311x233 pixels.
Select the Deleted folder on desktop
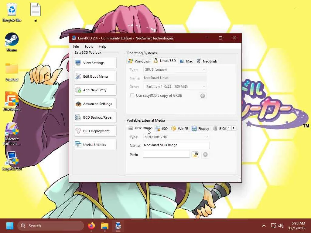click(x=12, y=72)
